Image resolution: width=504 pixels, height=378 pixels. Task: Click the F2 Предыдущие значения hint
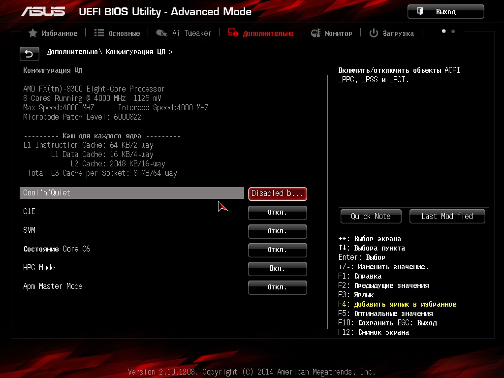point(383,285)
